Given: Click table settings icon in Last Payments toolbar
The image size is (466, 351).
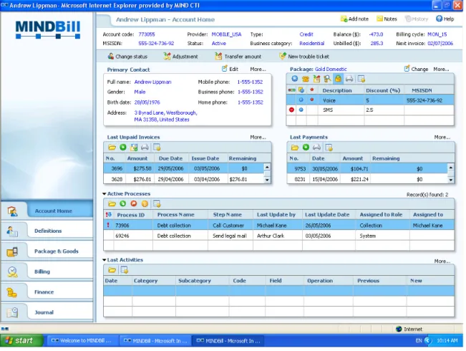Looking at the screenshot, I should click(x=329, y=148).
